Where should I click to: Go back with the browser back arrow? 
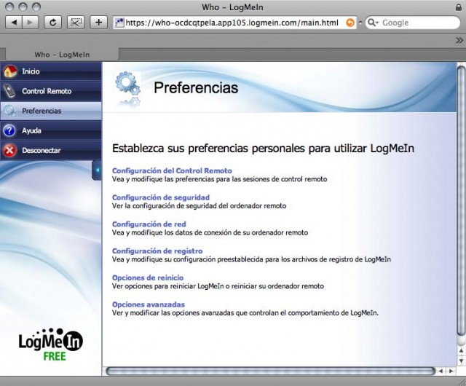pos(14,23)
